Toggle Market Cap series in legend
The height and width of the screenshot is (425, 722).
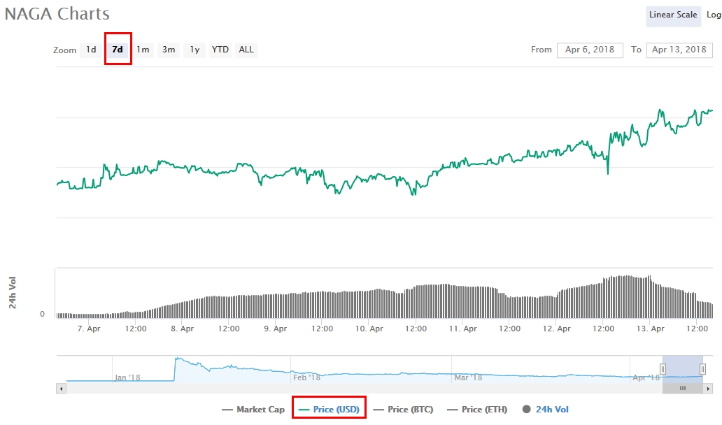[253, 410]
